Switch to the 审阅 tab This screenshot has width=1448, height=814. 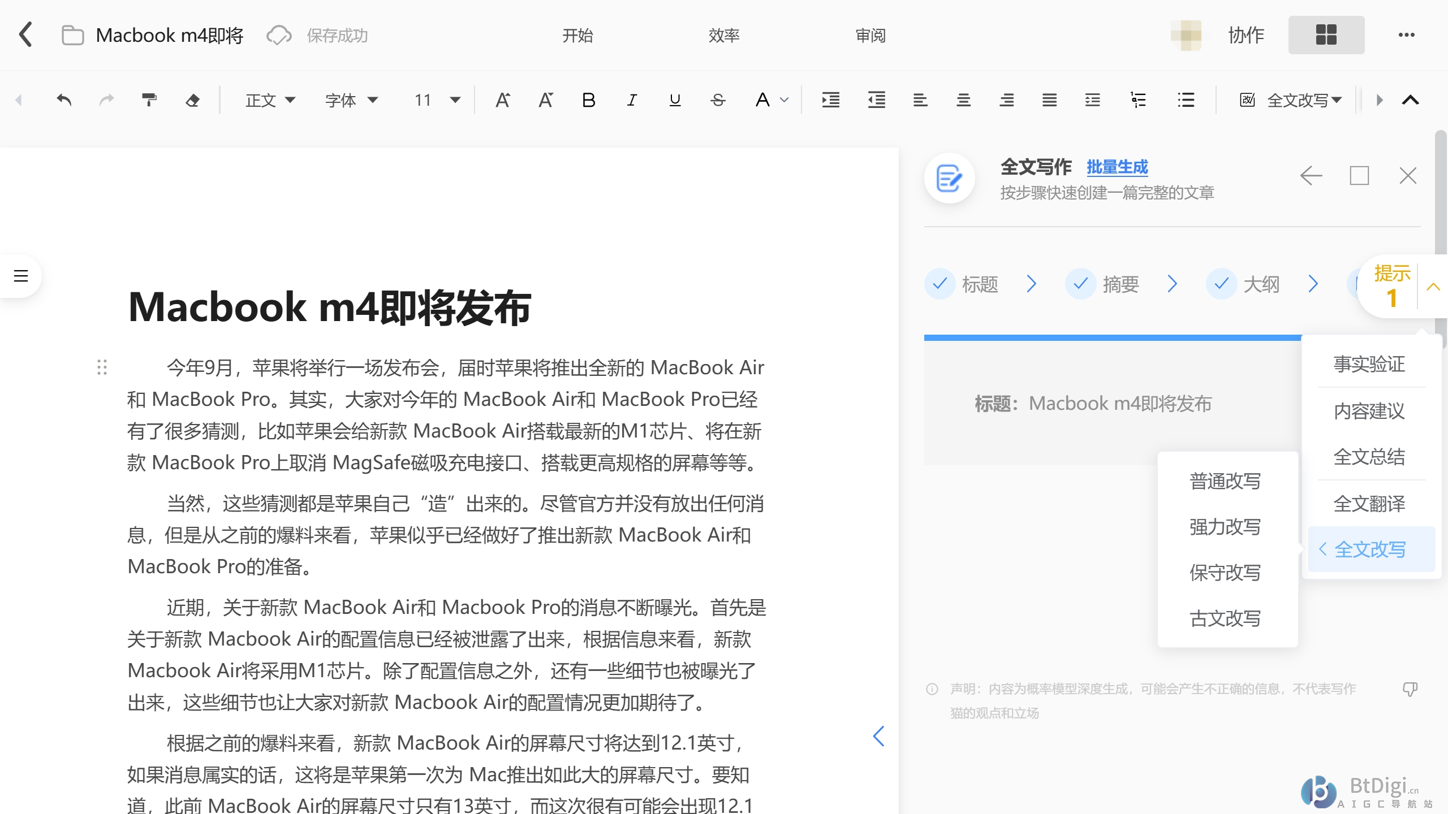point(870,35)
